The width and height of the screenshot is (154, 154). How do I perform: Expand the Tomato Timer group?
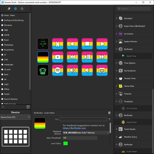[117, 78]
